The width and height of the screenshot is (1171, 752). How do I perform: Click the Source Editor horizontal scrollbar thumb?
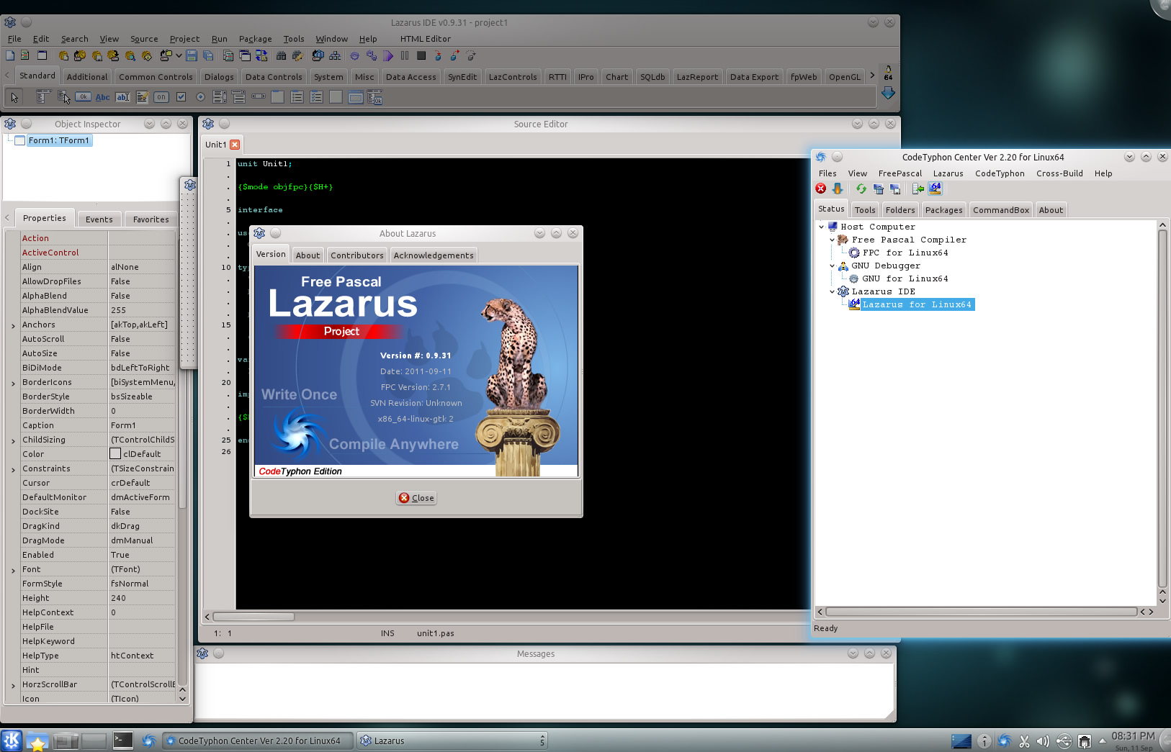[x=254, y=617]
